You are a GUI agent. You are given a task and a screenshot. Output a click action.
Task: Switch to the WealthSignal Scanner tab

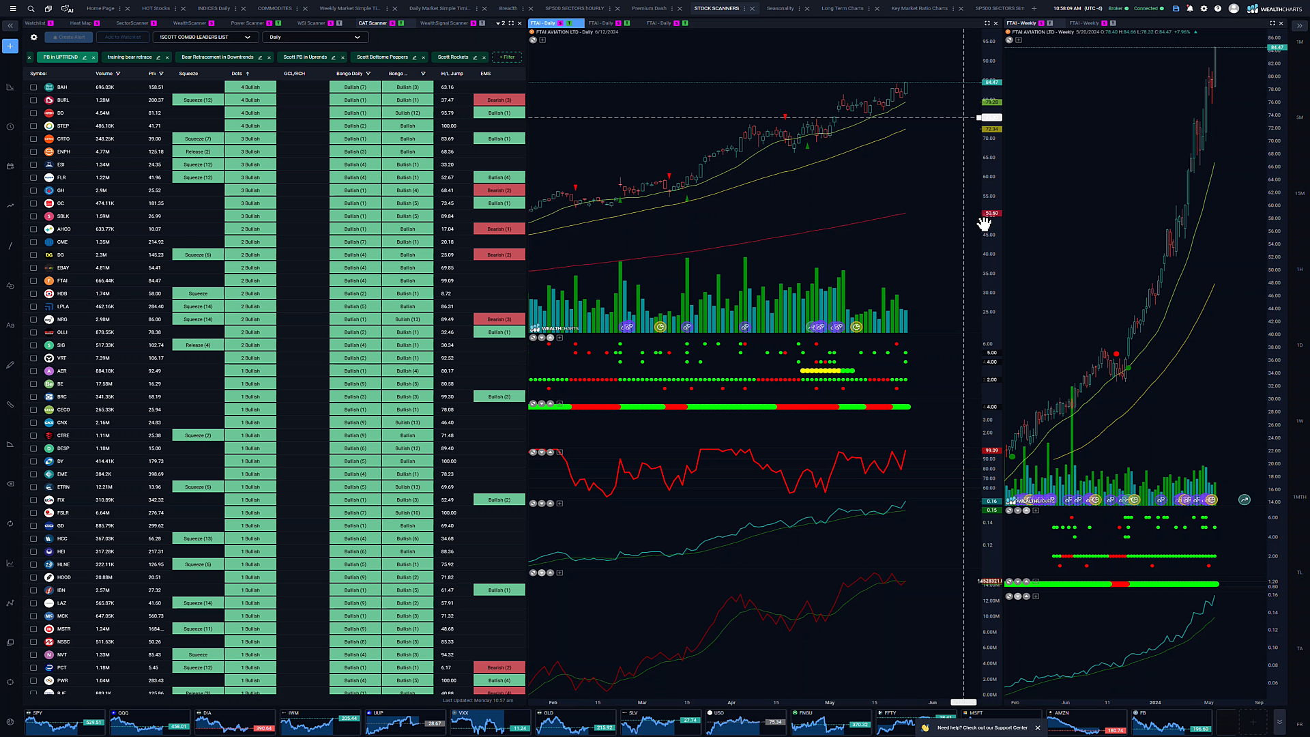pyautogui.click(x=444, y=23)
